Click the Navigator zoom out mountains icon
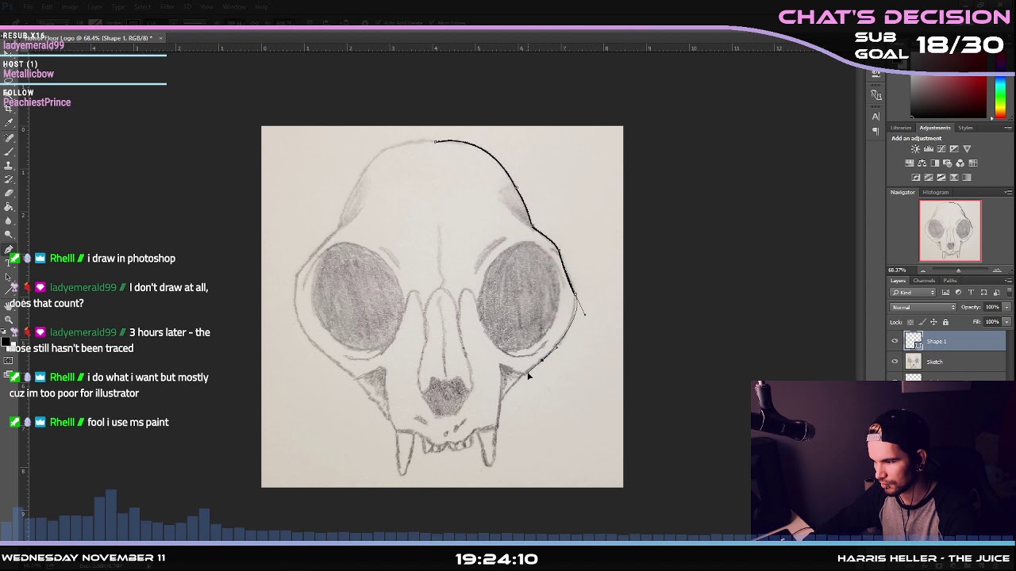Screen dimensions: 1016x571 922,270
